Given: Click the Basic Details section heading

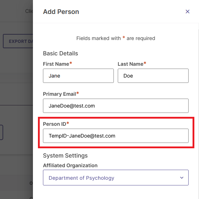Looking at the screenshot, I should tap(60, 54).
